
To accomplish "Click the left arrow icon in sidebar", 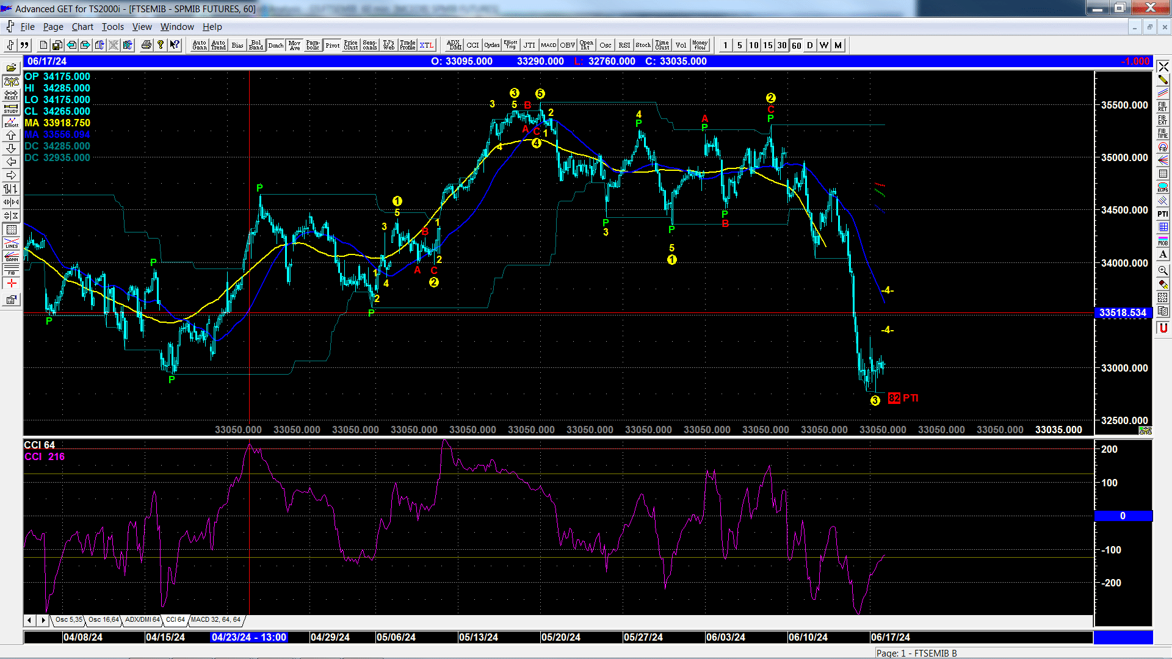I will (x=11, y=162).
